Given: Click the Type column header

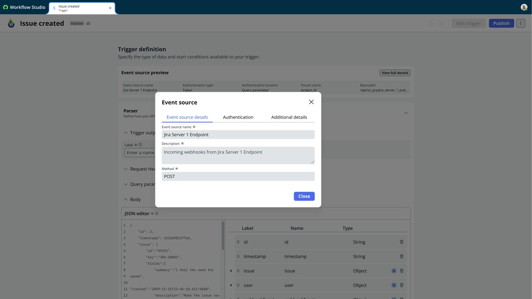Looking at the screenshot, I should (x=348, y=228).
